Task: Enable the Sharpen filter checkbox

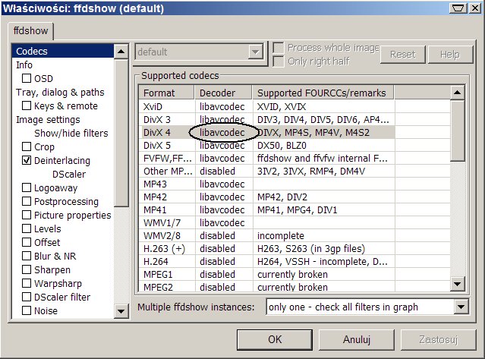Action: 27,270
